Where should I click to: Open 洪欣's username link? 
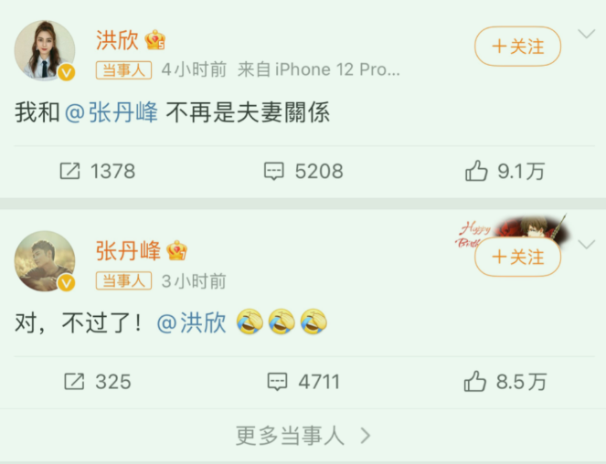(x=117, y=40)
